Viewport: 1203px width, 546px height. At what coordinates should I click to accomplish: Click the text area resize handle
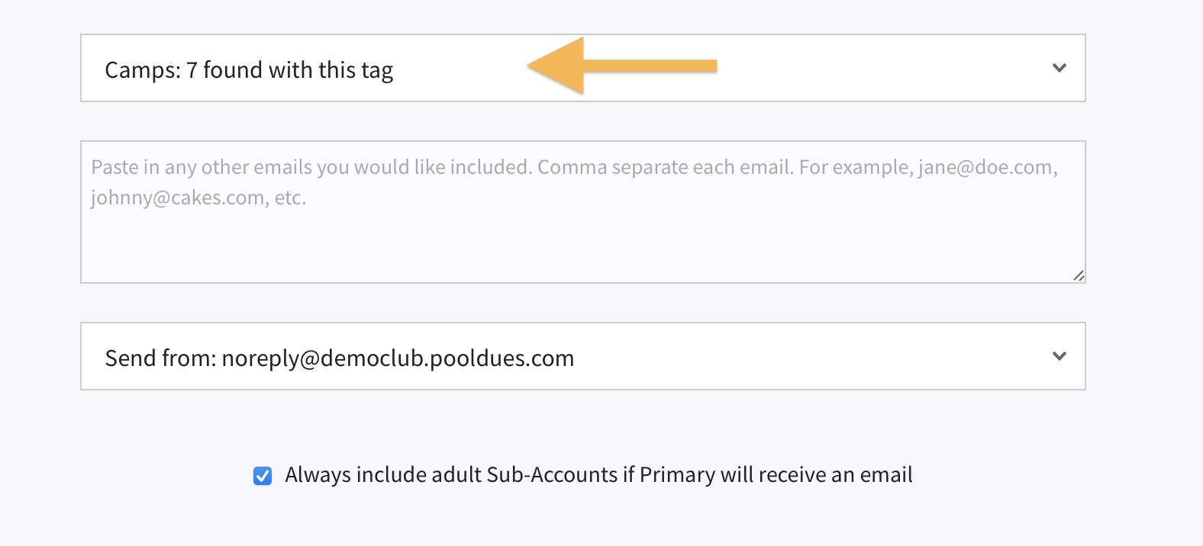tap(1078, 275)
